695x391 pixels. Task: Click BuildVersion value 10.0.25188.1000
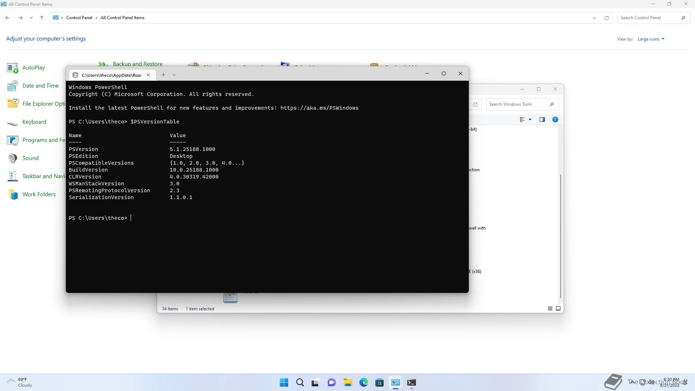tap(194, 170)
